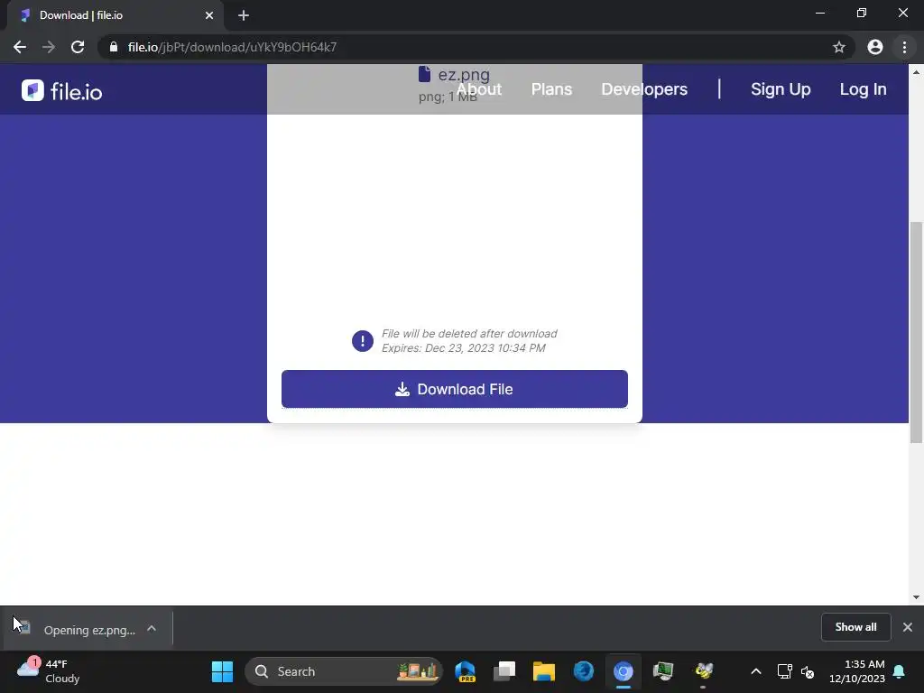
Task: Open the blue globe browser taskbar icon
Action: click(x=584, y=671)
